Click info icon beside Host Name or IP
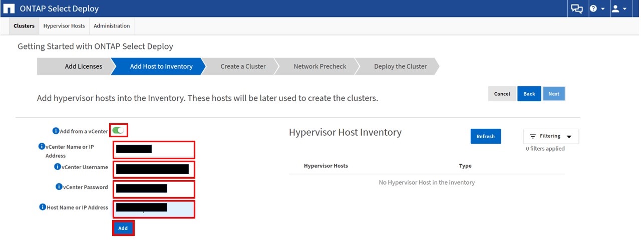The image size is (641, 247). point(43,207)
